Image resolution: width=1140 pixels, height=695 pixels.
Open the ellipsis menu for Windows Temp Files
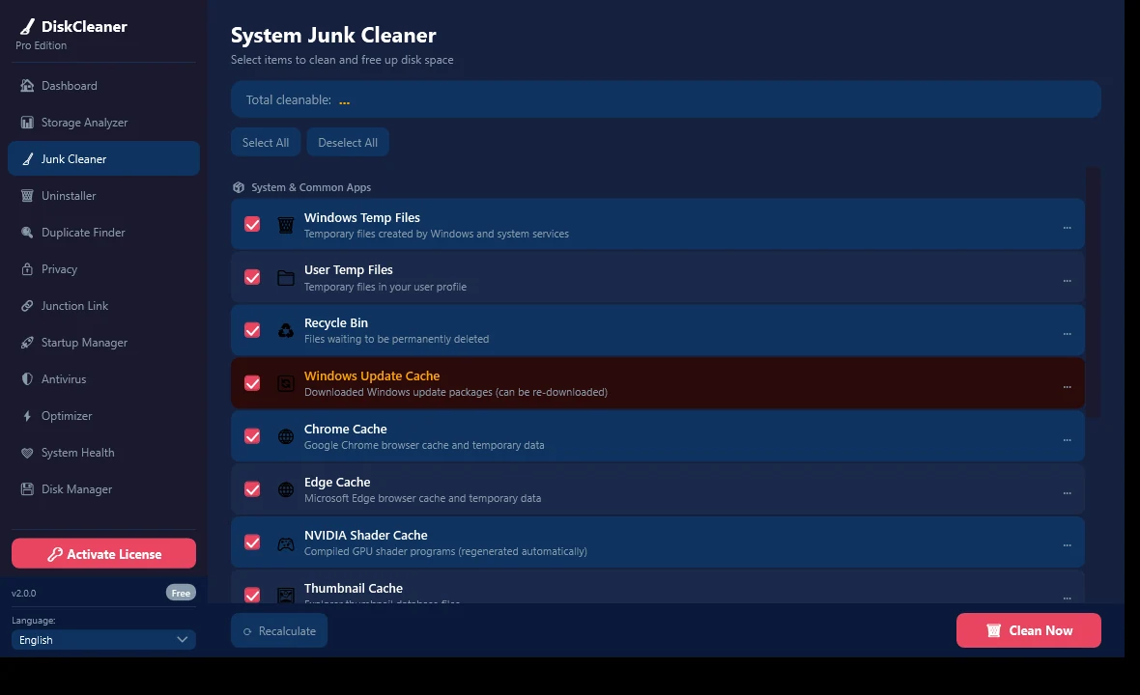point(1067,227)
